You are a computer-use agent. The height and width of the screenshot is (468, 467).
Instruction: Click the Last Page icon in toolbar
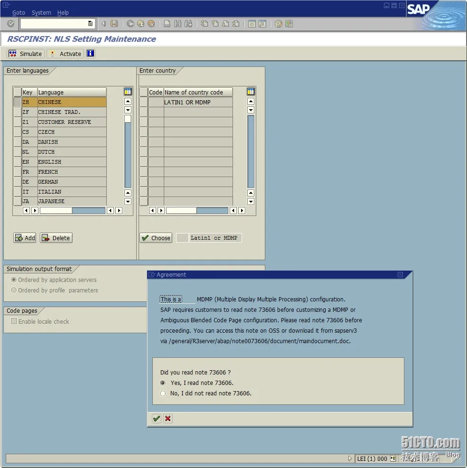pos(236,24)
